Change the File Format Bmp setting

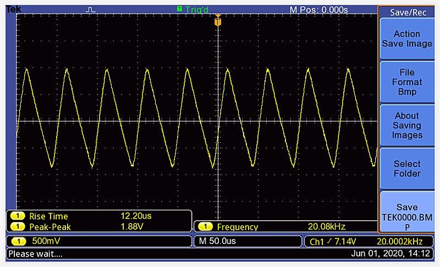tap(407, 82)
